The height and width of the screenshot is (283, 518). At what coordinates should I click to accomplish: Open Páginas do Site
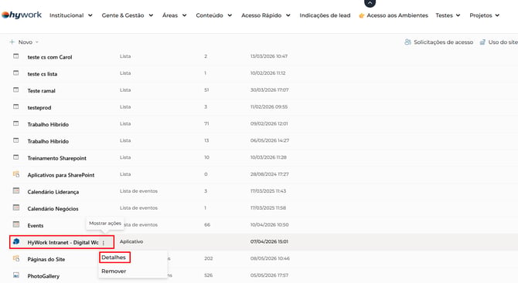pyautogui.click(x=46, y=259)
